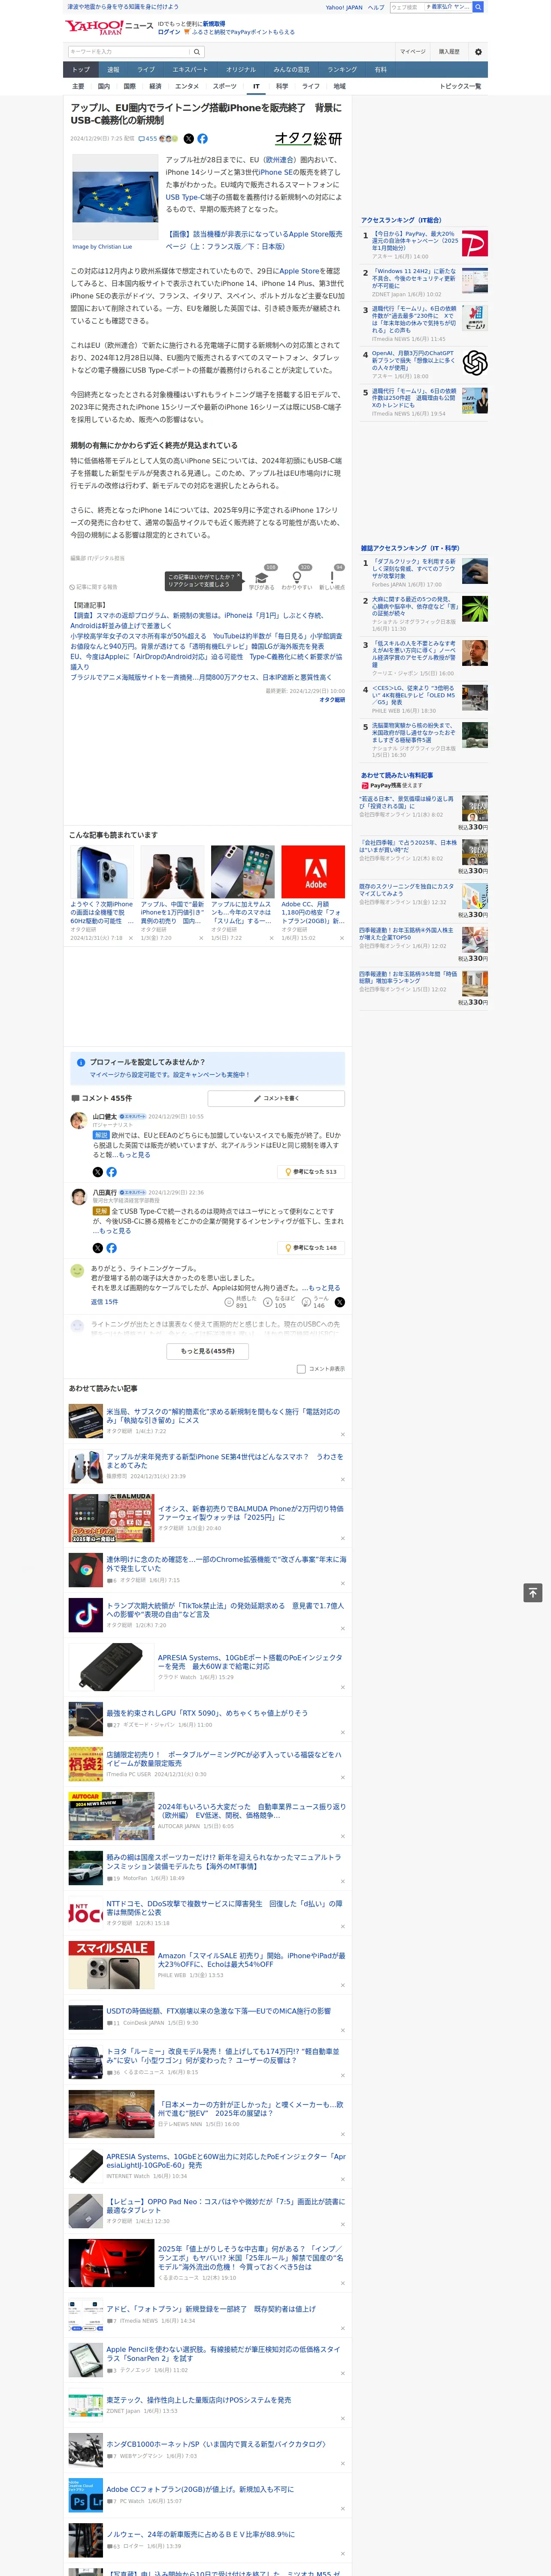Share the article on X

coord(189,139)
